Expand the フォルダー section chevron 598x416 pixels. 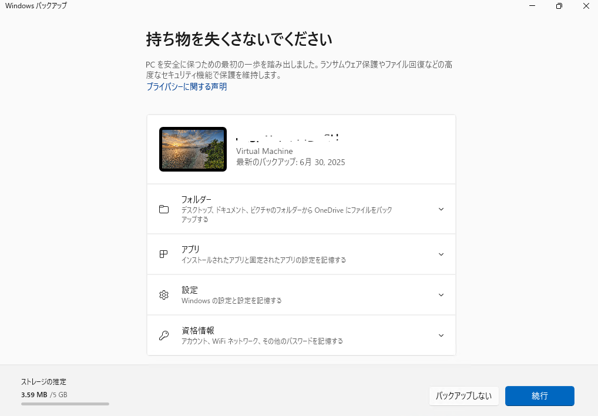(x=441, y=209)
